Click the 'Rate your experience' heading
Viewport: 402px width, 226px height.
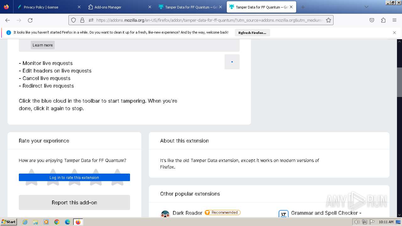coord(44,141)
